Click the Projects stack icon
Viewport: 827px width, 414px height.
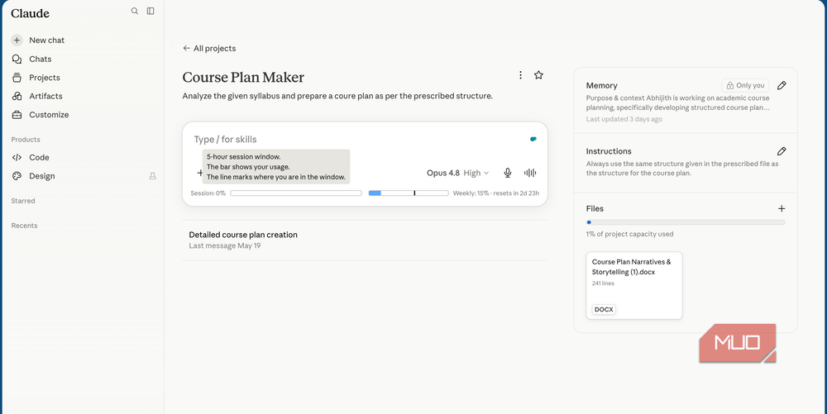[x=17, y=78]
